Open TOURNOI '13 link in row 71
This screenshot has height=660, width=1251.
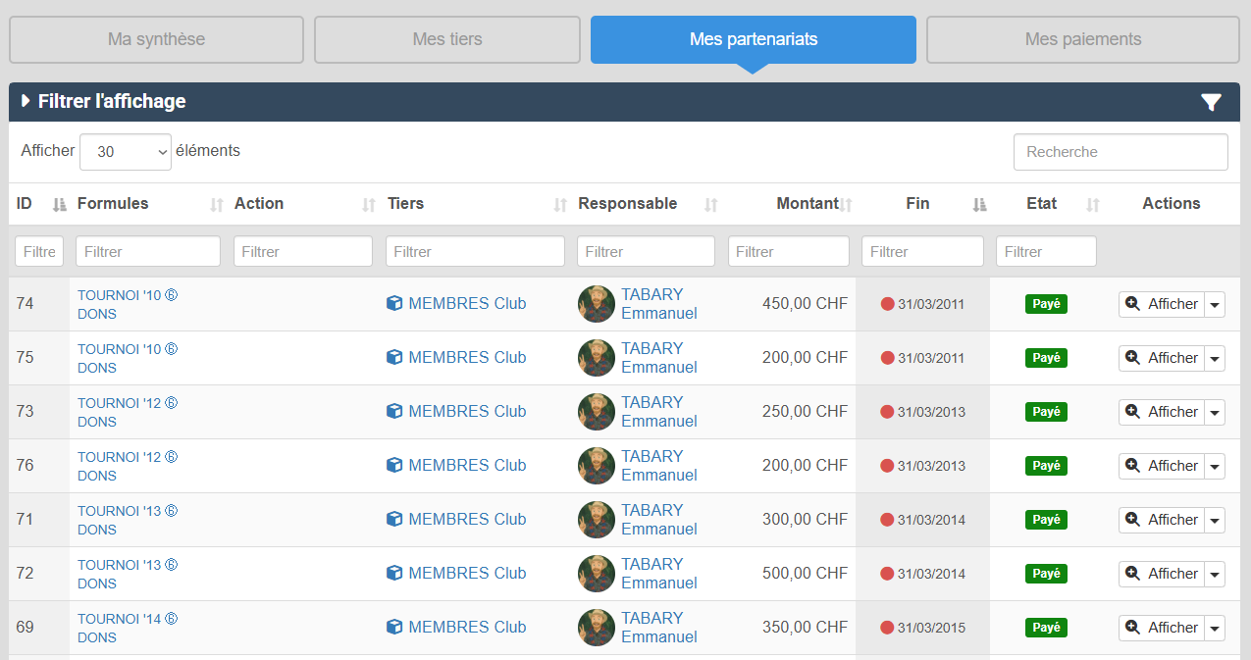(x=119, y=511)
